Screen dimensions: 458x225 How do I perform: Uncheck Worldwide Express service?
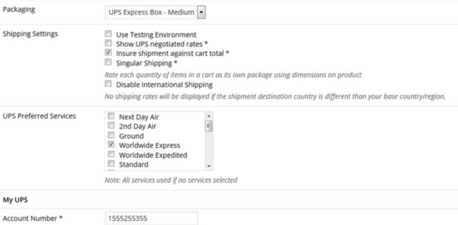pos(111,145)
